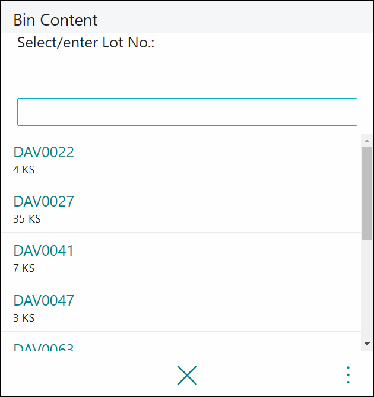The height and width of the screenshot is (397, 374).
Task: Click the 7 KS quantity under DAV0041
Action: pos(24,268)
